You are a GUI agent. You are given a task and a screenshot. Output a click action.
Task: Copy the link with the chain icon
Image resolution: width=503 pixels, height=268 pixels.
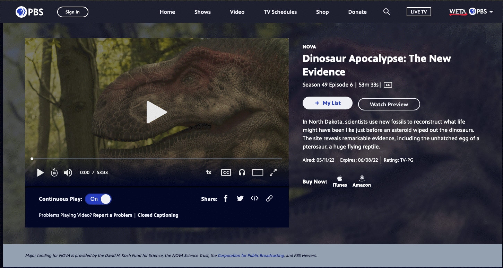269,198
